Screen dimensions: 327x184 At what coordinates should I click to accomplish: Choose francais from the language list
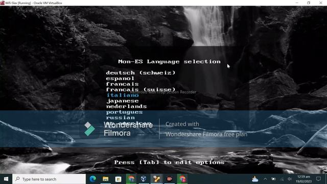[x=122, y=84]
